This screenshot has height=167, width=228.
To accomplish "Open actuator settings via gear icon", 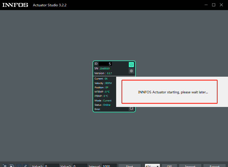I will [x=131, y=71].
